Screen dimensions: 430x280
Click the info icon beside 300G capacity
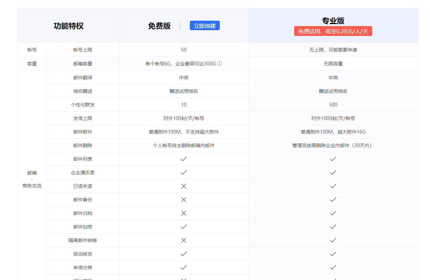pyautogui.click(x=219, y=63)
